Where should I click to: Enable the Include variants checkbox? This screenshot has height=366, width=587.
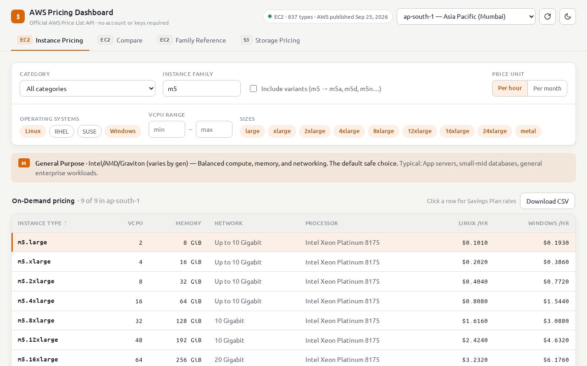point(253,88)
